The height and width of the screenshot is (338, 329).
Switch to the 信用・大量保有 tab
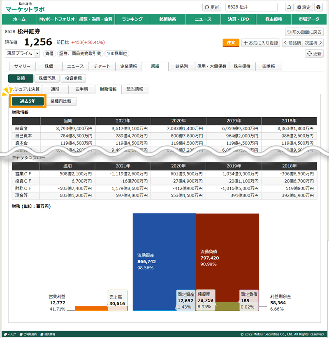(212, 66)
